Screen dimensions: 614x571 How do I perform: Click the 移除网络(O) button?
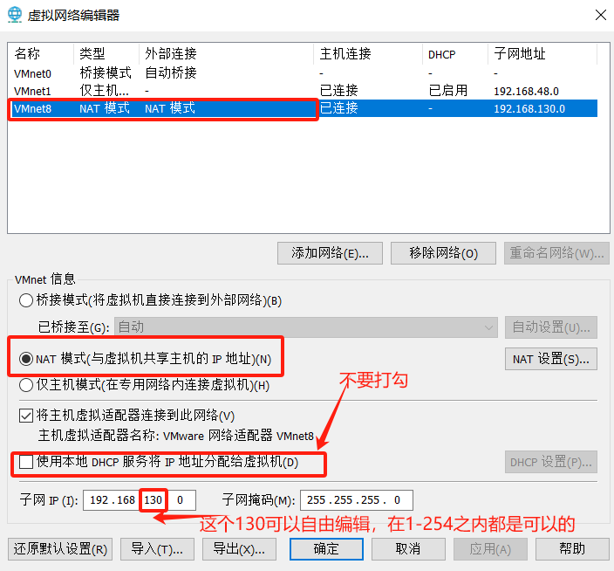point(443,253)
